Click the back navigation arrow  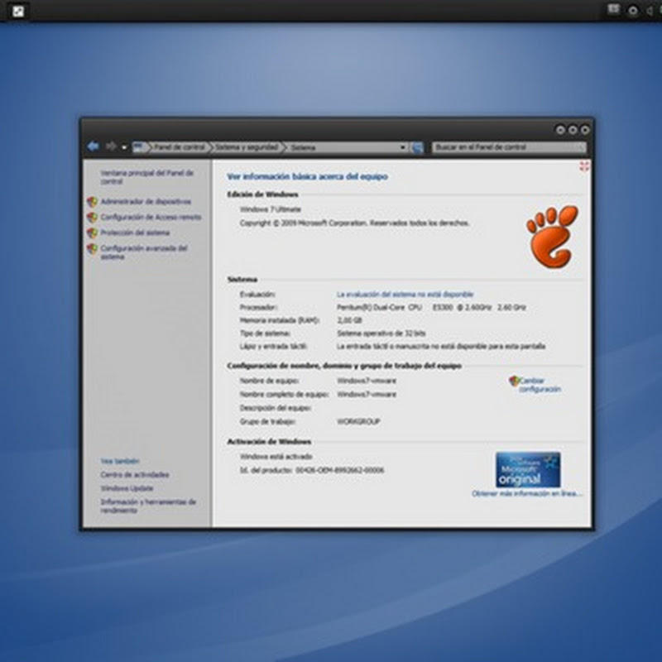coord(93,146)
